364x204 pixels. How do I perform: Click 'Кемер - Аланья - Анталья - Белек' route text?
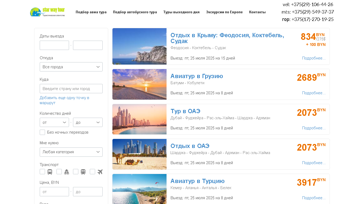[x=201, y=188]
